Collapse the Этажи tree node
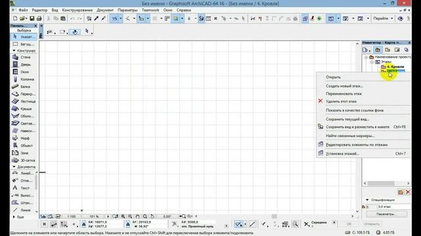The width and height of the screenshot is (421, 236). pyautogui.click(x=372, y=62)
